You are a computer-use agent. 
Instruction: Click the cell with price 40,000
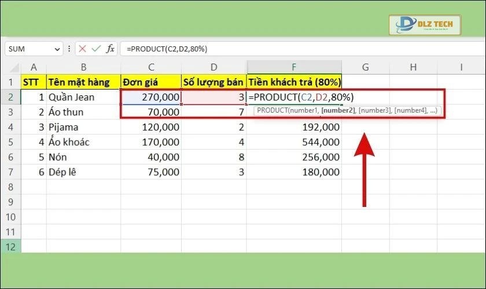coord(151,157)
